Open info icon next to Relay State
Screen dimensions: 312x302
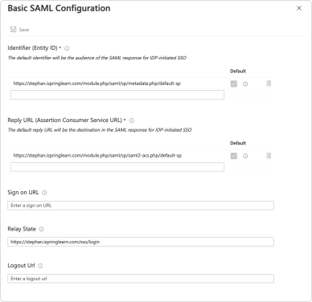(42, 229)
